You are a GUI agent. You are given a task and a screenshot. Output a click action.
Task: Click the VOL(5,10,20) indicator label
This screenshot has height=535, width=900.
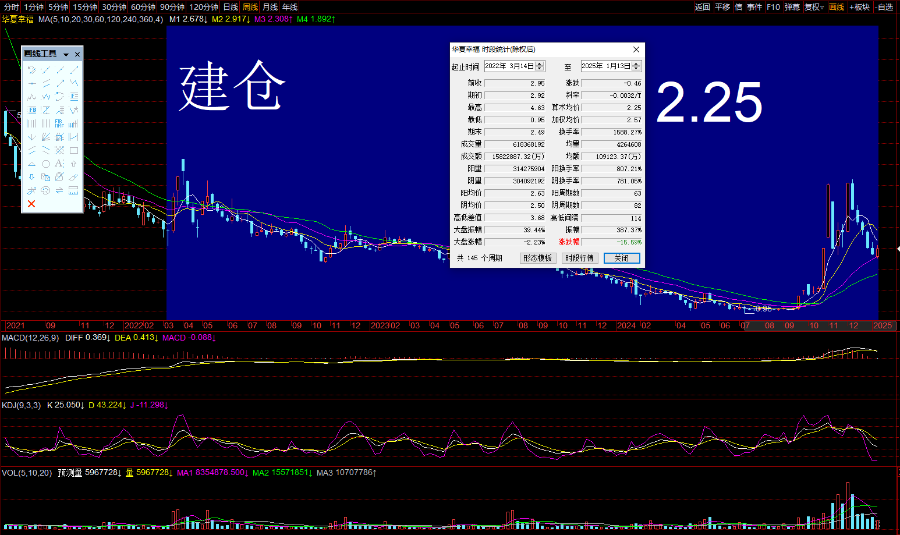tap(27, 473)
